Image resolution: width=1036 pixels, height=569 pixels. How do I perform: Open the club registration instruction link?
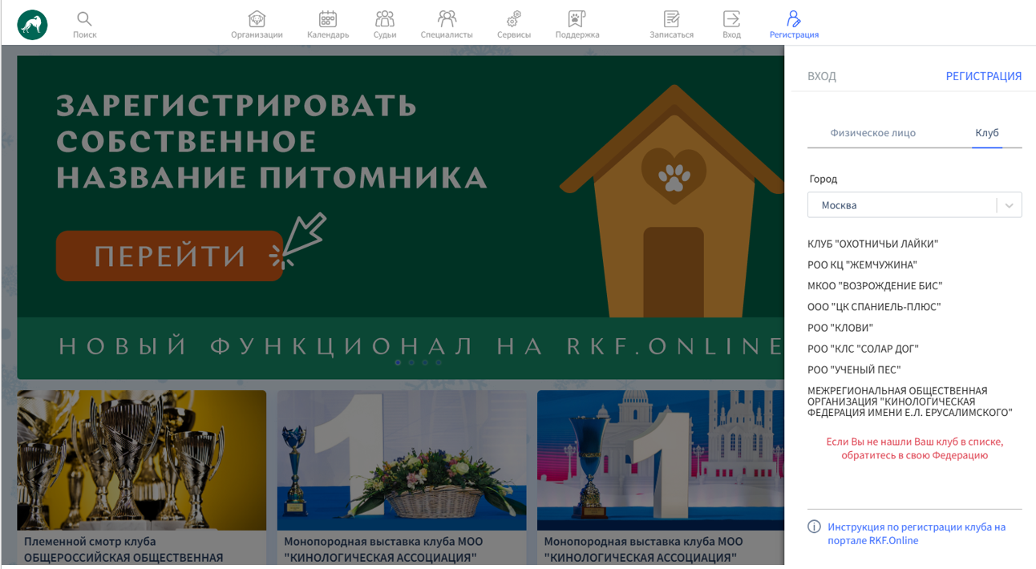point(916,534)
